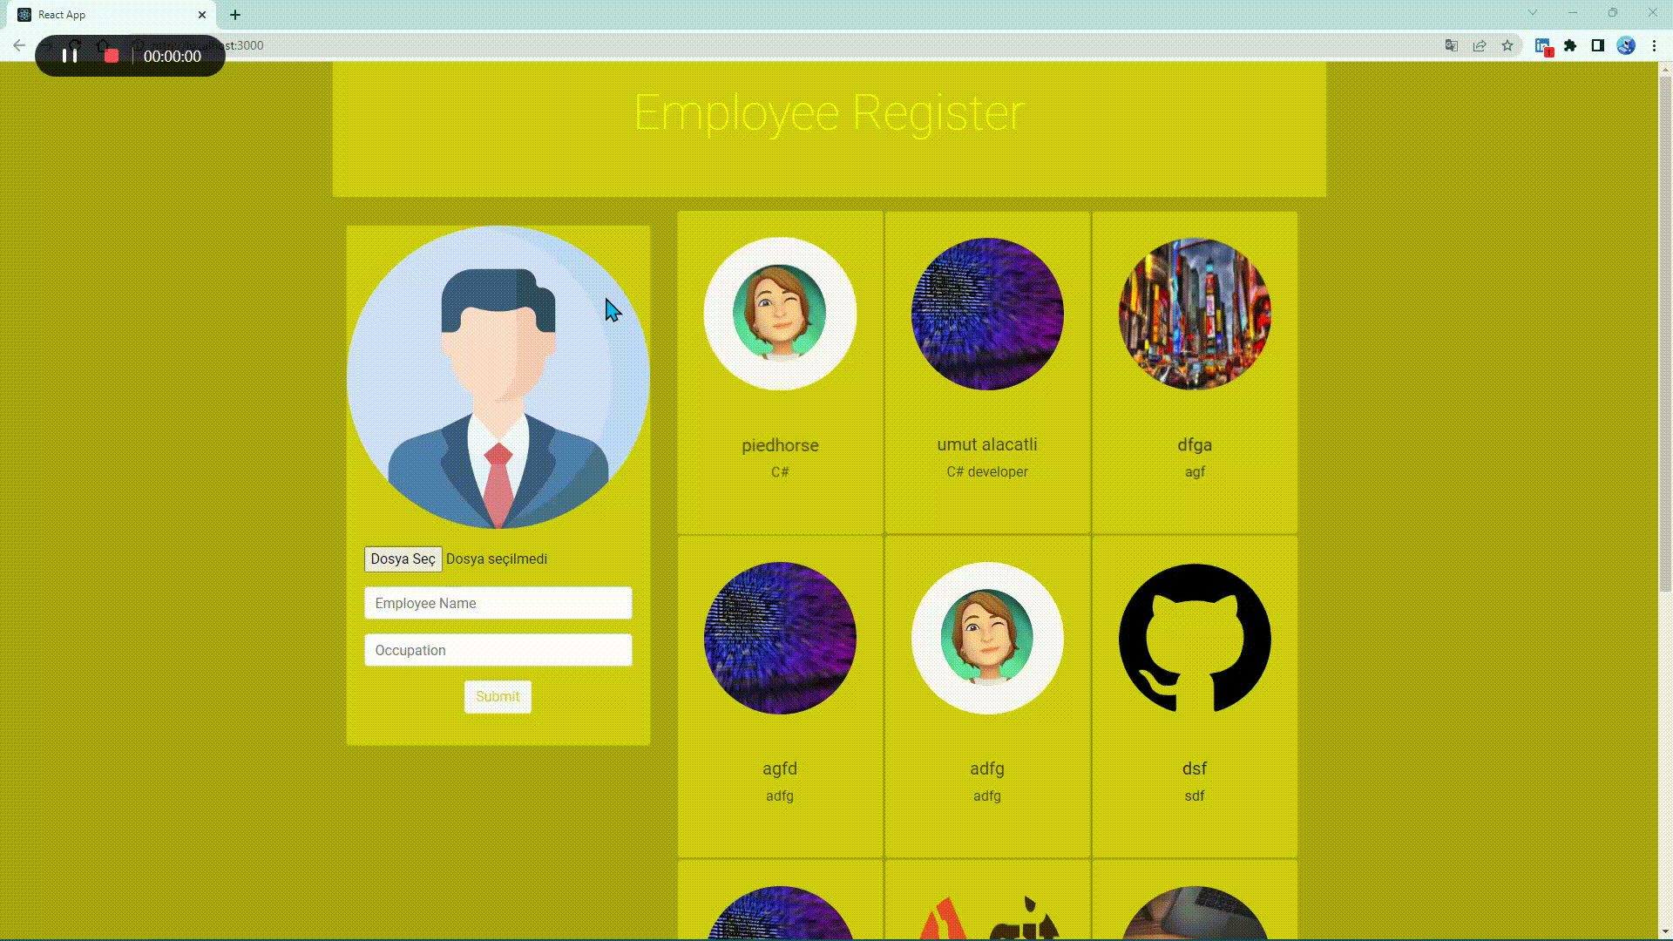Screen dimensions: 1673x941
Task: Click the browser new tab plus button
Action: click(234, 15)
